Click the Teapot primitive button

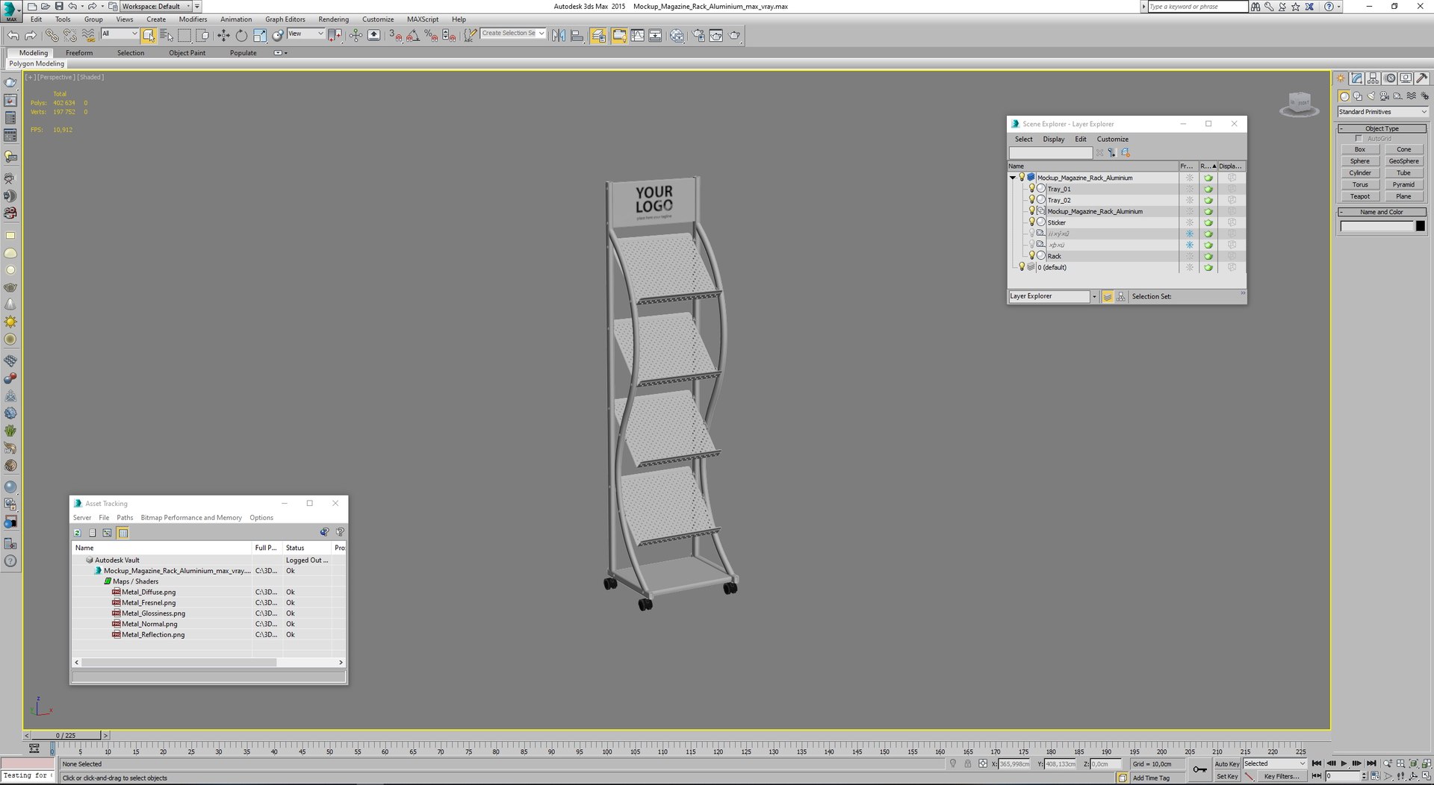coord(1360,196)
